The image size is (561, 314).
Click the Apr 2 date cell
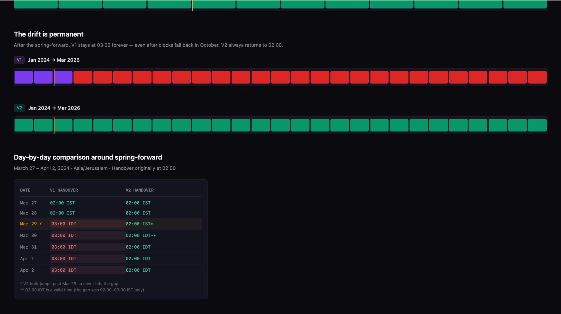(27, 270)
